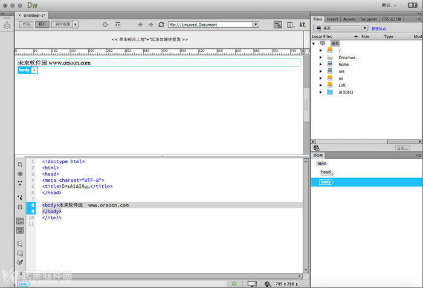423x288 pixels.
Task: Expand the os folder
Action: click(x=321, y=78)
